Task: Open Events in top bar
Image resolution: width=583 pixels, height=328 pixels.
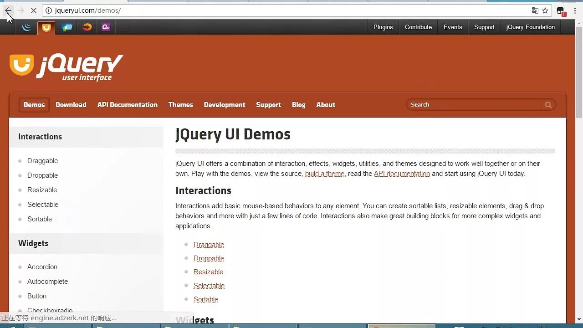Action: (x=453, y=27)
